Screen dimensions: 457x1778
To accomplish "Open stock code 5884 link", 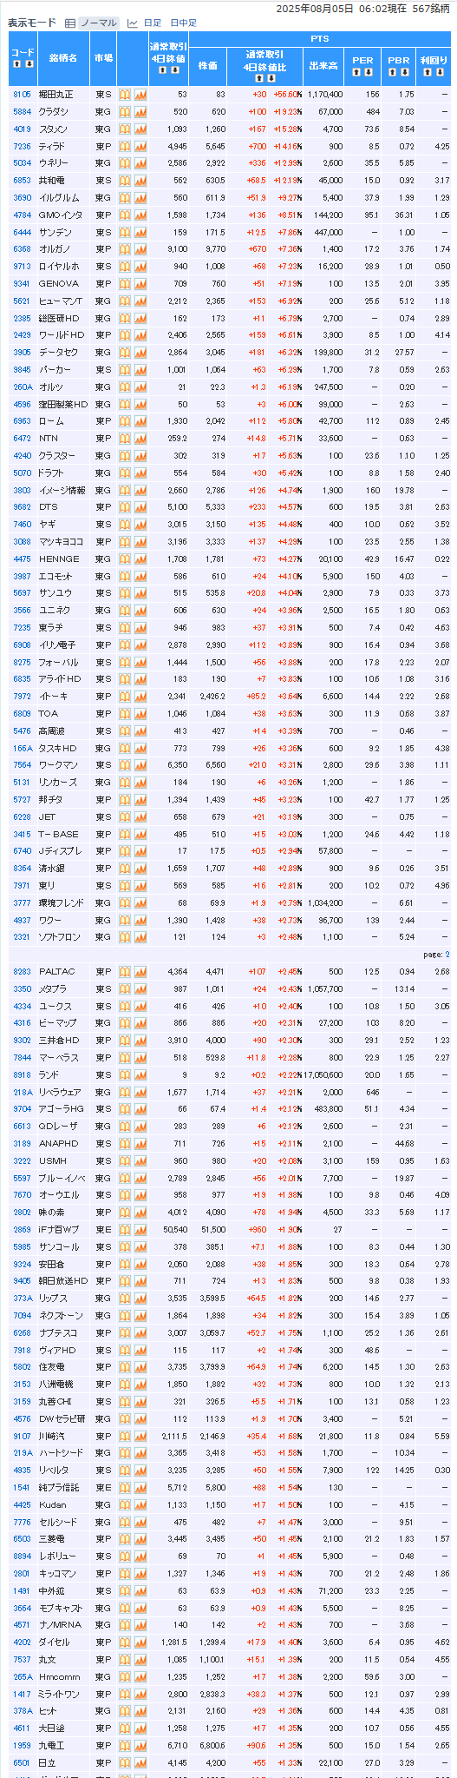I will pyautogui.click(x=22, y=112).
